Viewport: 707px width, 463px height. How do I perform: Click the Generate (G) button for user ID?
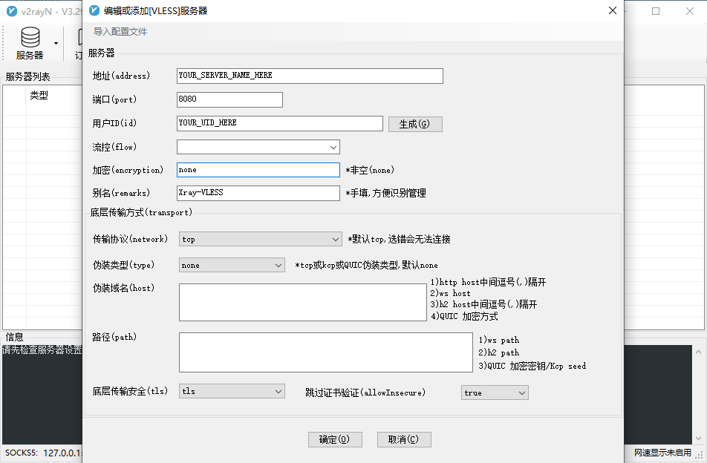pyautogui.click(x=415, y=124)
